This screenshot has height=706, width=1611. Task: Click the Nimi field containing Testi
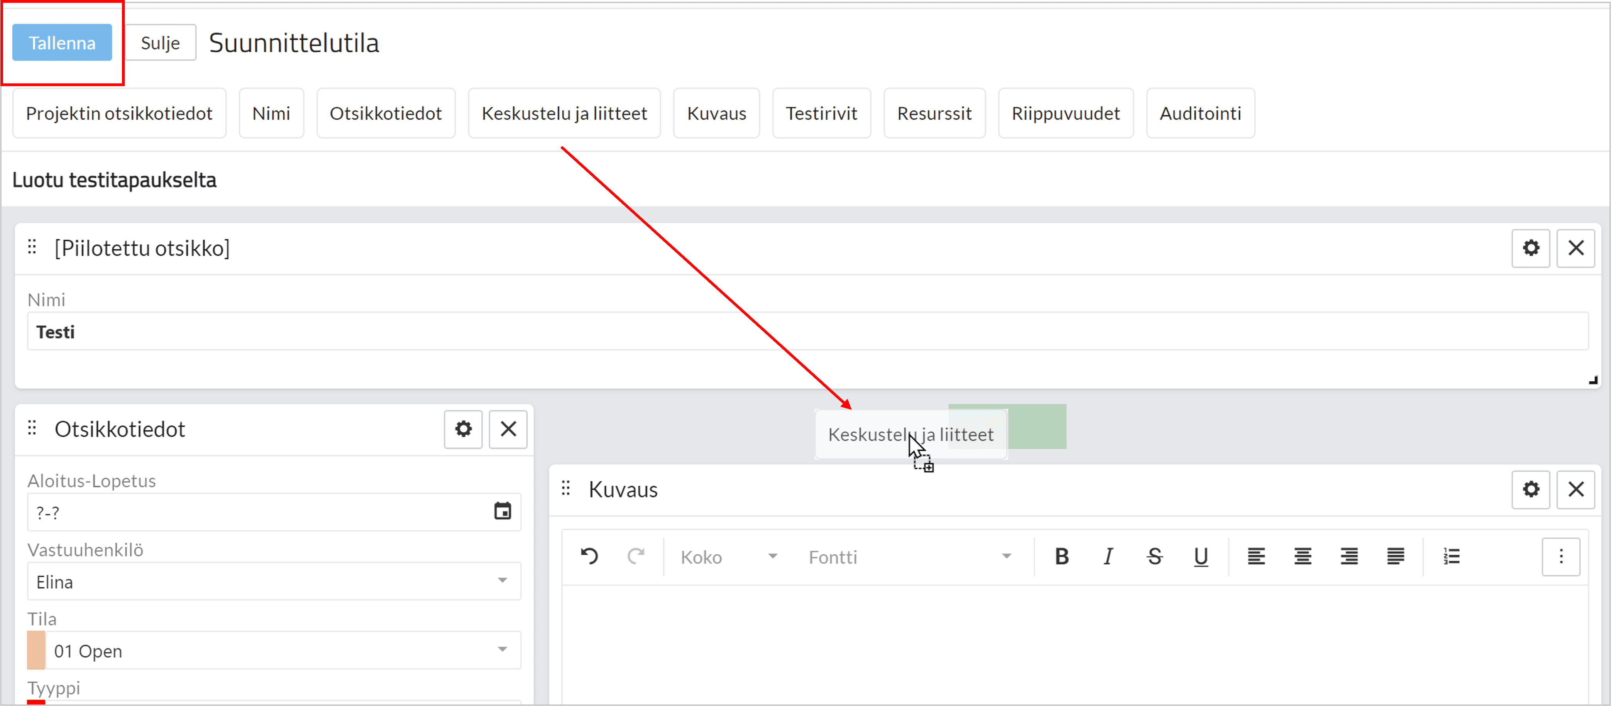[x=807, y=332]
